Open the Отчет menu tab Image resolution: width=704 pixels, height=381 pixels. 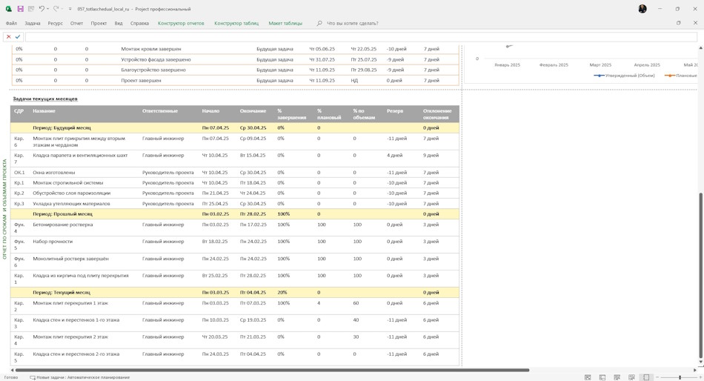click(x=76, y=23)
